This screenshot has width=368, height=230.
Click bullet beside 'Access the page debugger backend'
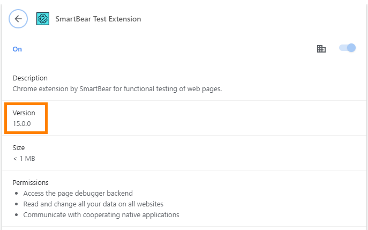[x=17, y=193]
